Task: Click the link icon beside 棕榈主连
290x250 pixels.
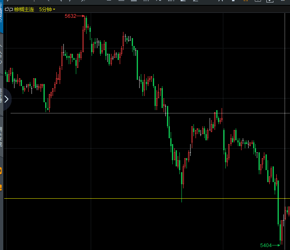Action: click(8, 9)
